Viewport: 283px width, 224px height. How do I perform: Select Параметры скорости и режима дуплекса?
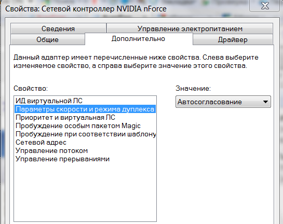85,109
